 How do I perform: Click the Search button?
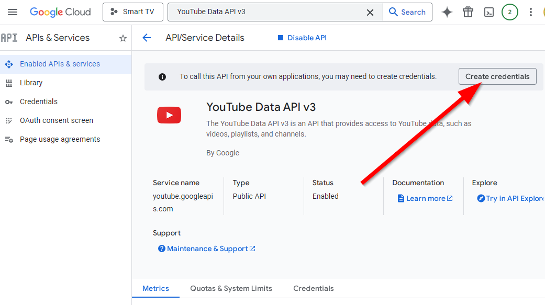[x=407, y=12]
